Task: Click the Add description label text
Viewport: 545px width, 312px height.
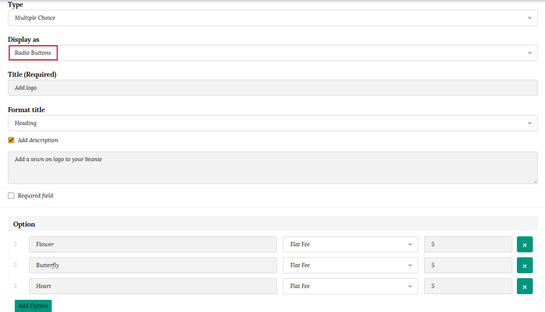Action: [38, 140]
